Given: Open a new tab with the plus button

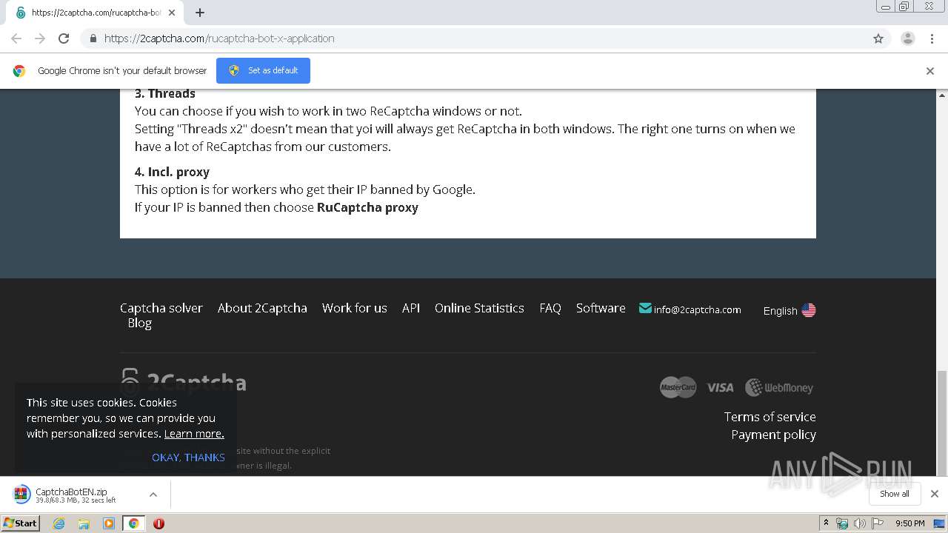Looking at the screenshot, I should [x=200, y=13].
